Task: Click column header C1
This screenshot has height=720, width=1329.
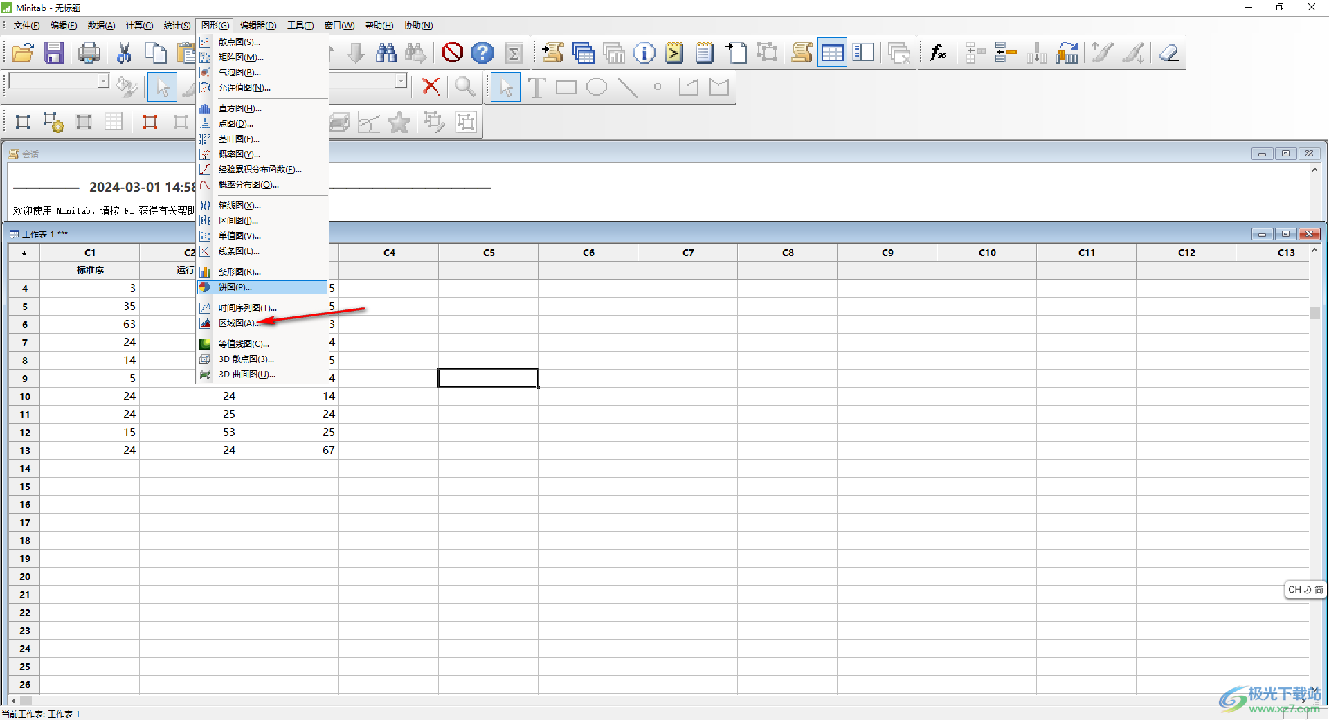Action: 90,253
